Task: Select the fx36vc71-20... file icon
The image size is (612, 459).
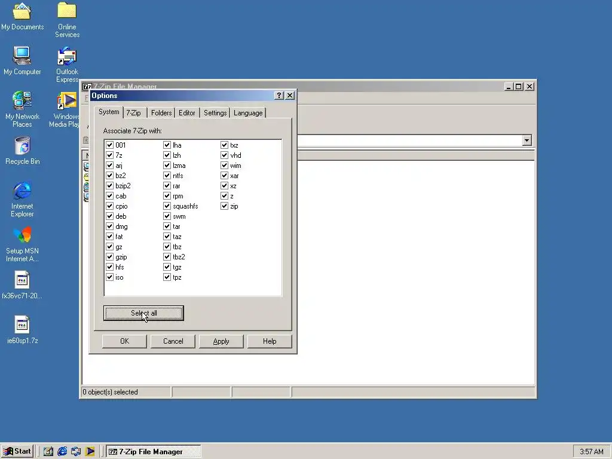Action: pyautogui.click(x=22, y=285)
